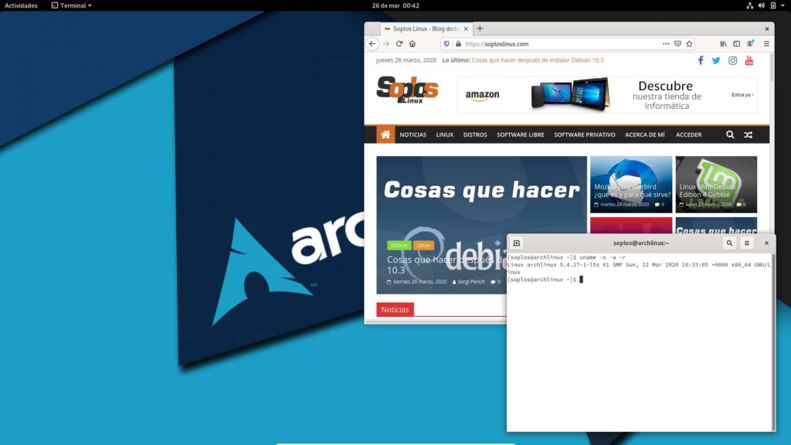Open the Firefox hamburger menu
This screenshot has height=445, width=791.
click(x=766, y=44)
